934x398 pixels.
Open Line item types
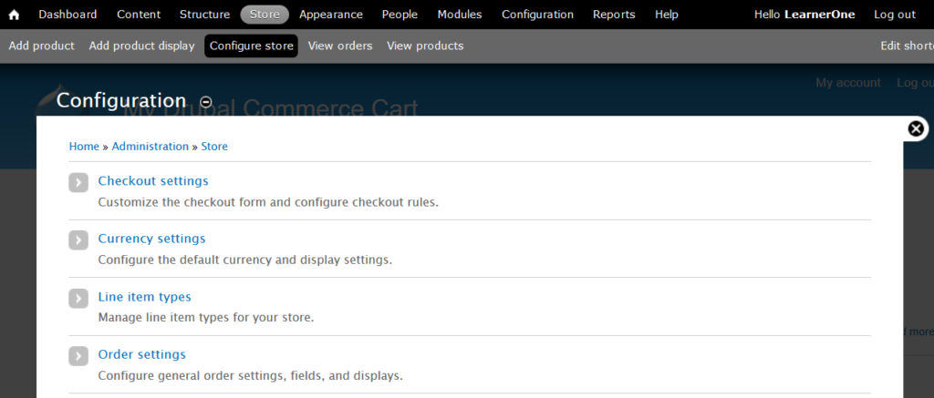(145, 297)
